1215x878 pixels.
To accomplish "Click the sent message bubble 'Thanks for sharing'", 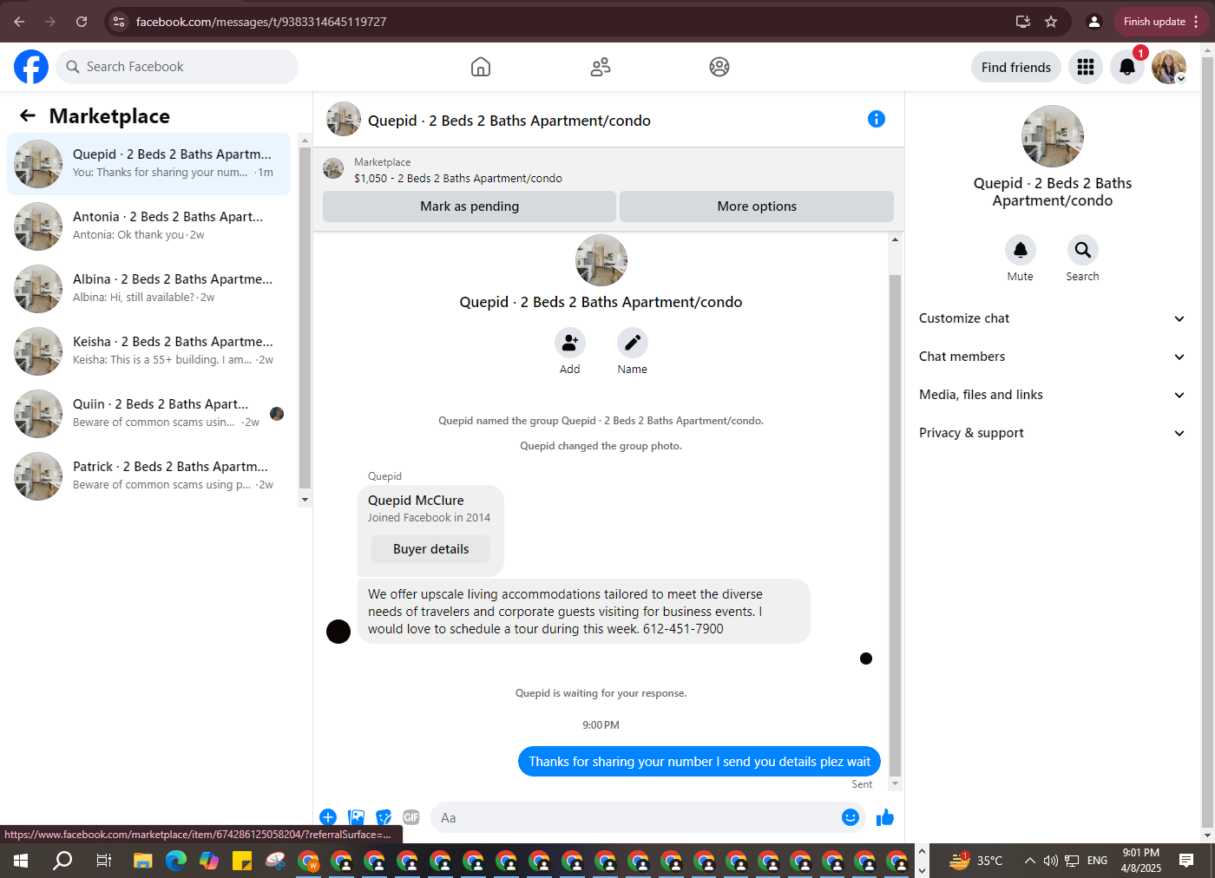I will (x=699, y=762).
